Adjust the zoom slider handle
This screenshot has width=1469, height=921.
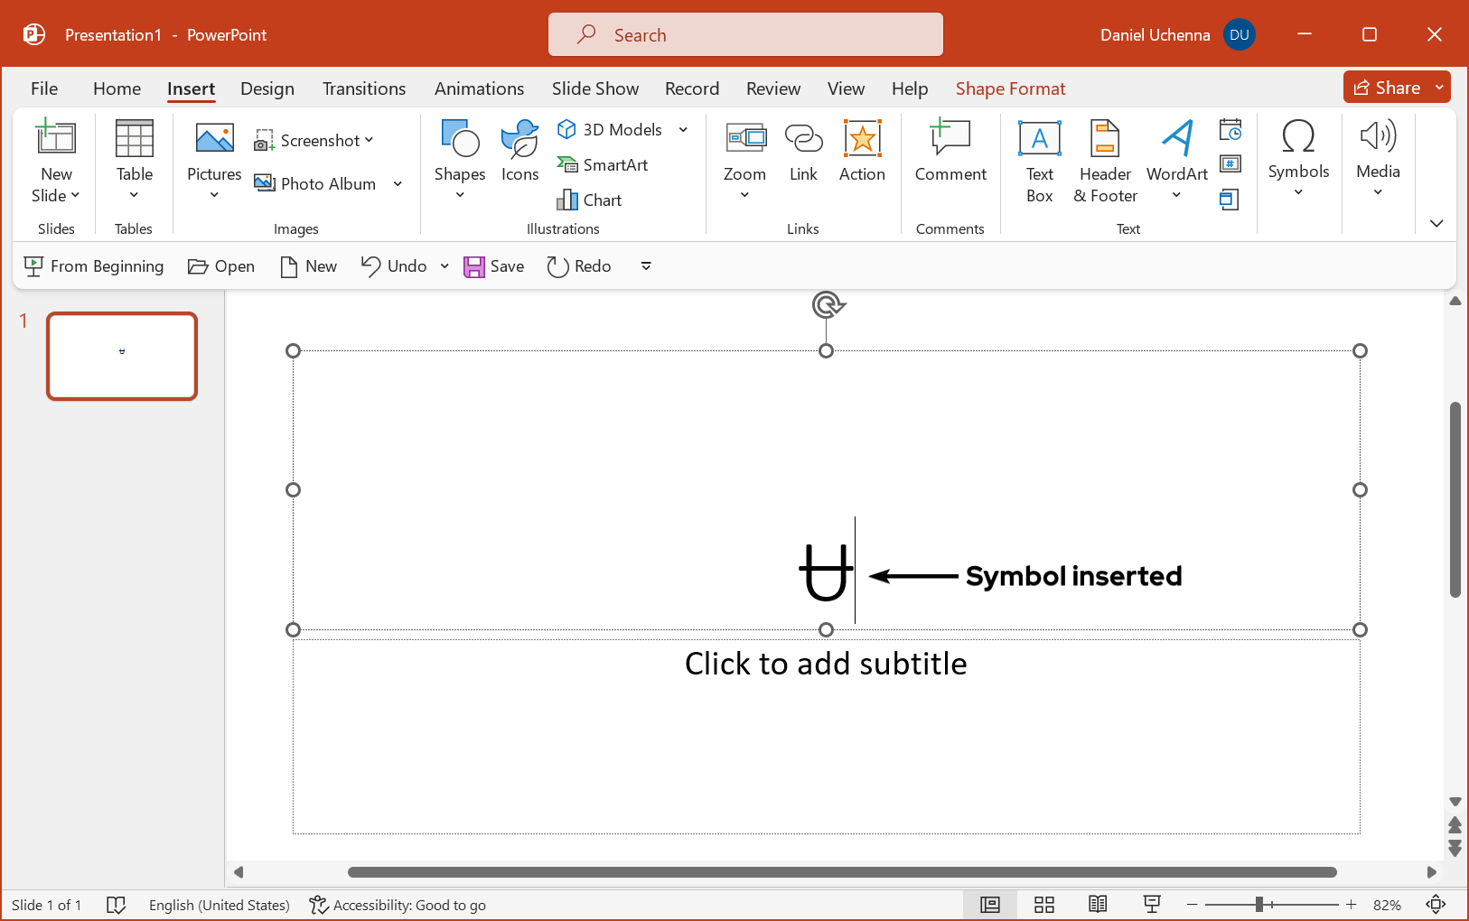[x=1258, y=905]
